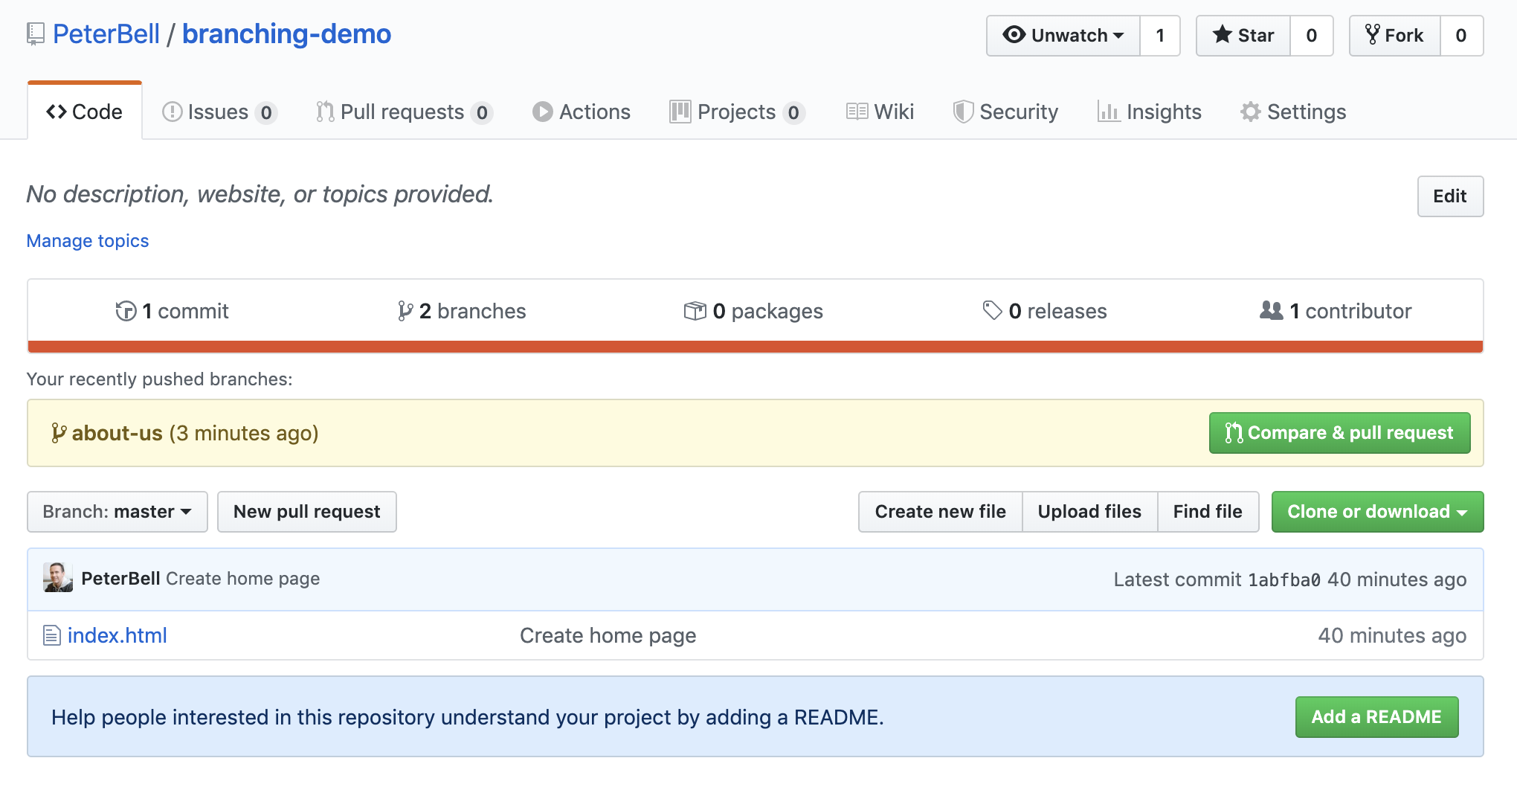Click 'Create home page' message in index.html row
The height and width of the screenshot is (787, 1517).
[608, 635]
